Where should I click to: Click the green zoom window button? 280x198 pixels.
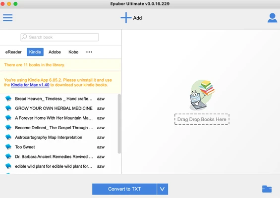click(15, 4)
